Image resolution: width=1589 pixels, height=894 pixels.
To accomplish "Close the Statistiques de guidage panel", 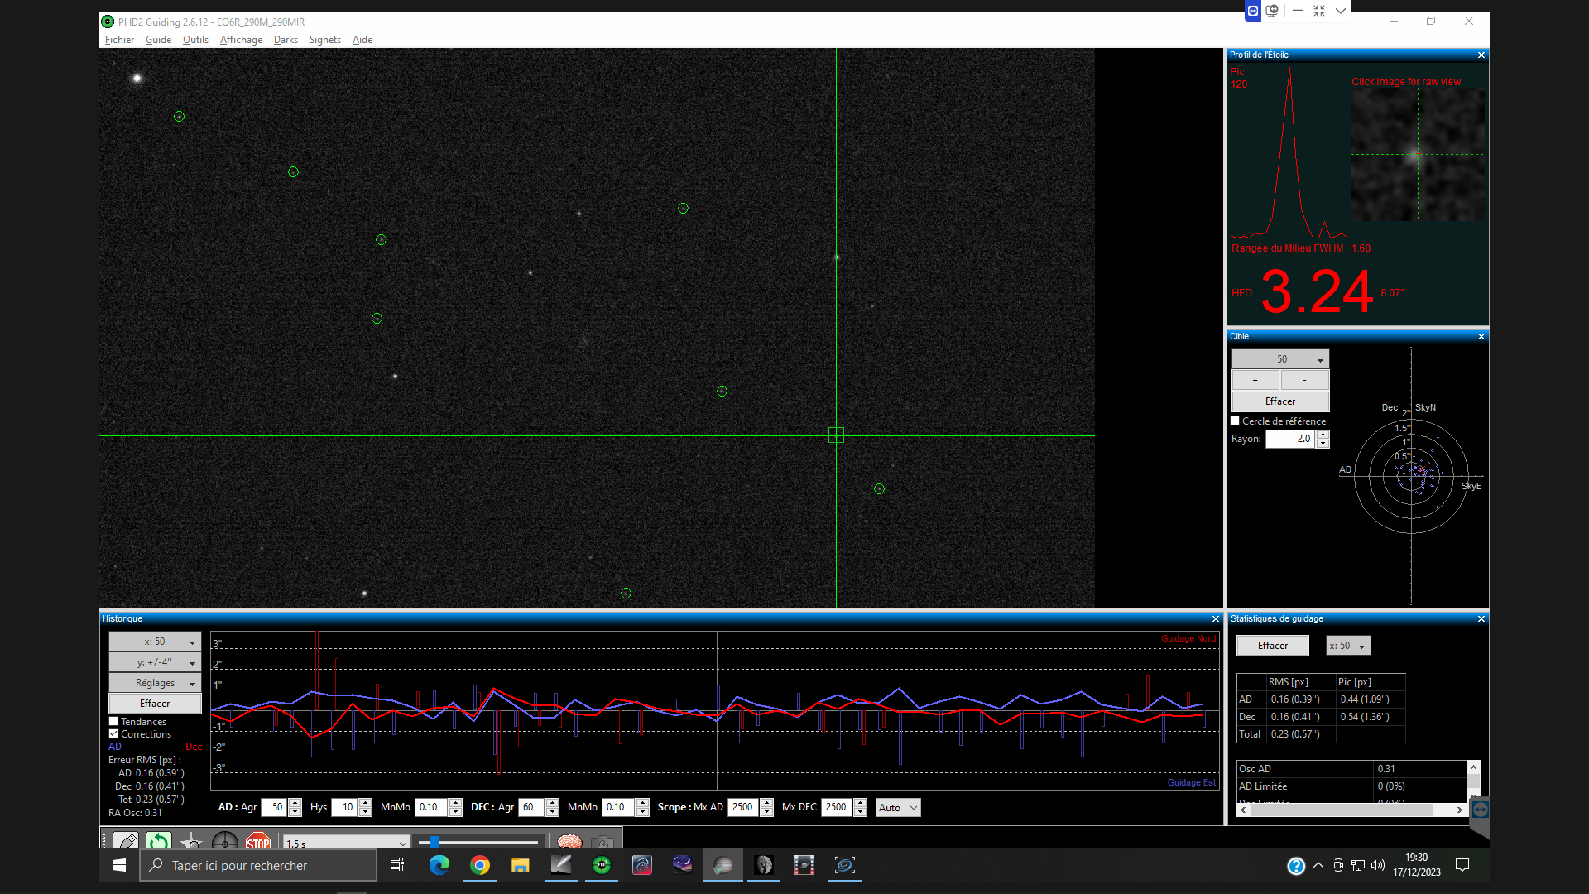I will coord(1481,619).
